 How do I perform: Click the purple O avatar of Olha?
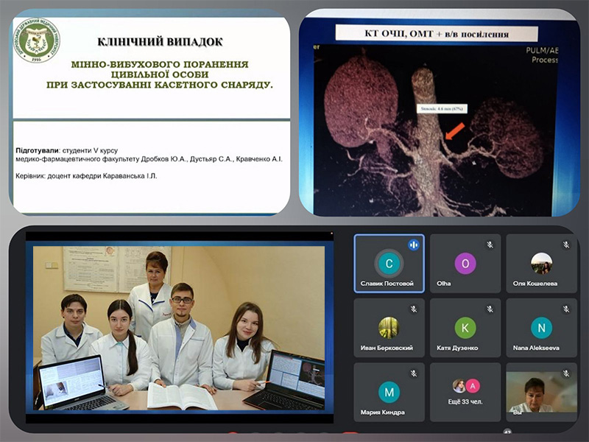(465, 264)
